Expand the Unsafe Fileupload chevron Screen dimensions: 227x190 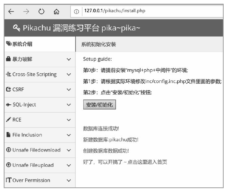tap(69, 165)
